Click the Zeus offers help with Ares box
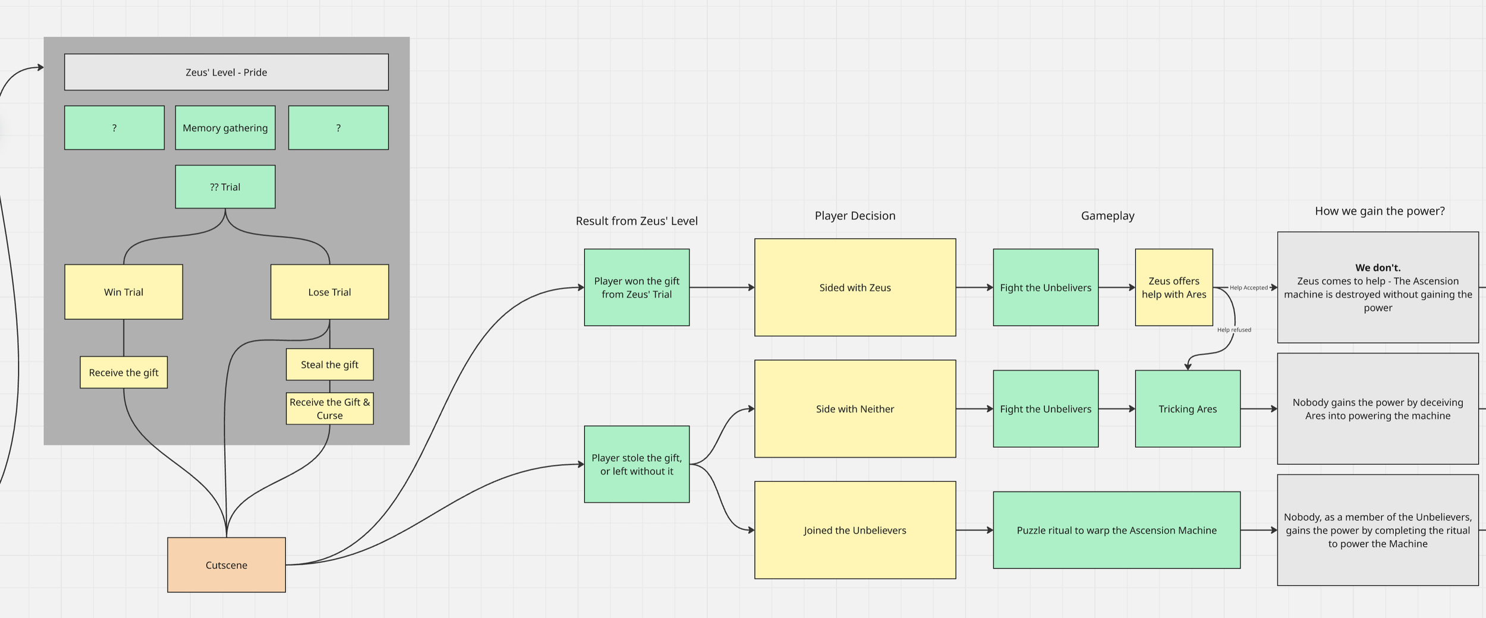Image resolution: width=1486 pixels, height=618 pixels. (1173, 288)
